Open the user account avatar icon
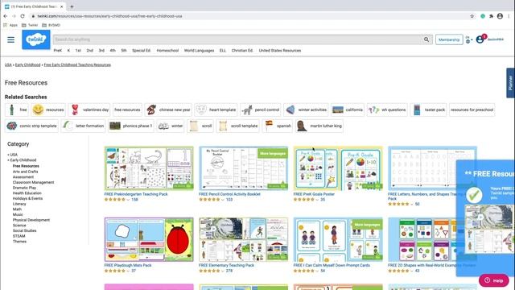This screenshot has width=515, height=290. [480, 39]
